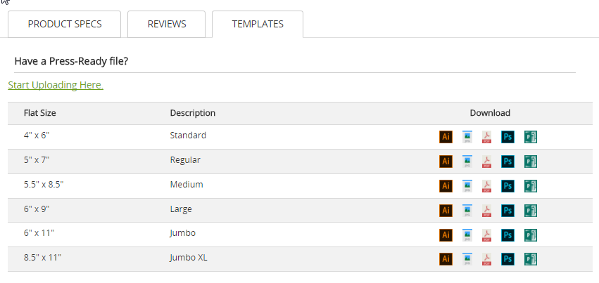
Task: Open the Reviews tab
Action: coord(167,24)
